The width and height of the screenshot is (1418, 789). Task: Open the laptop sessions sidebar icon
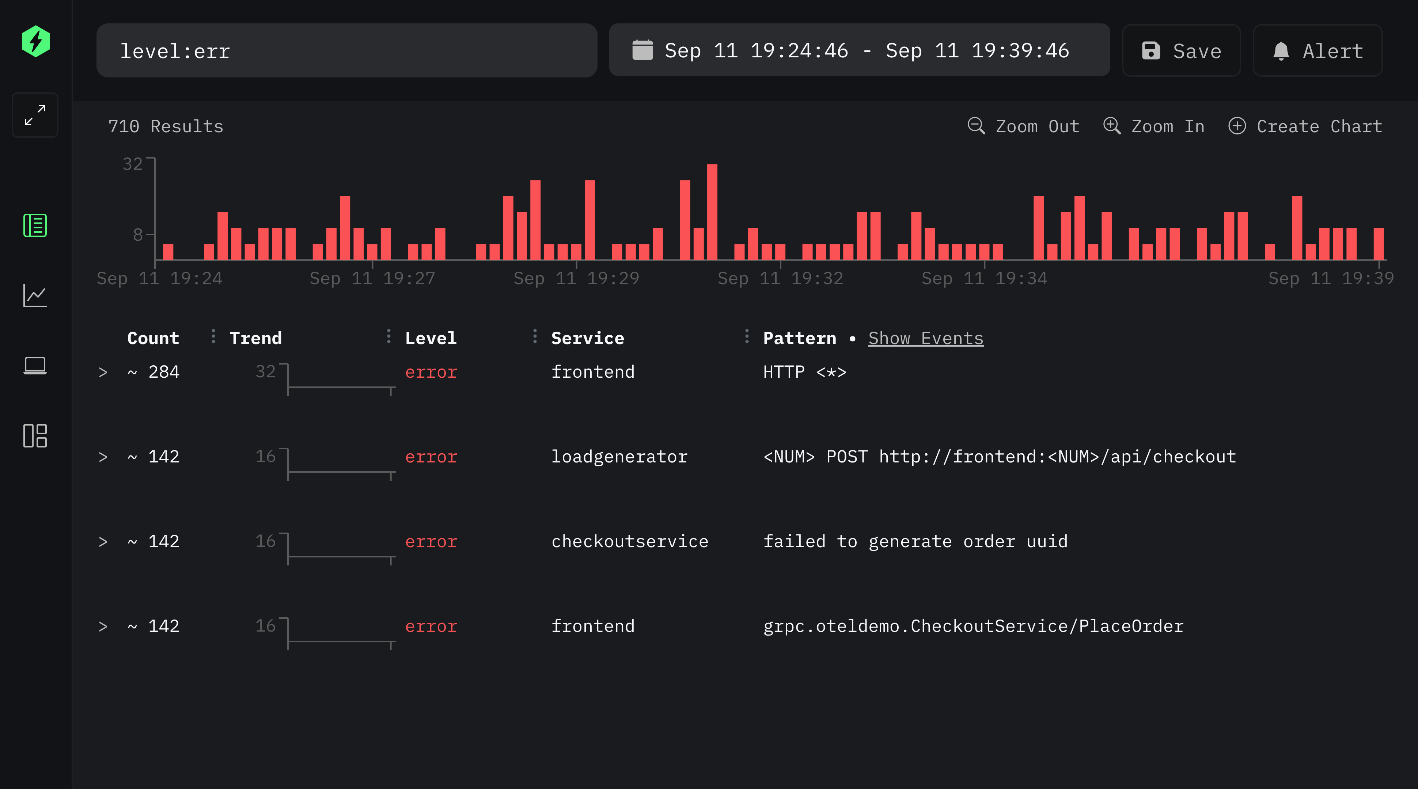35,365
